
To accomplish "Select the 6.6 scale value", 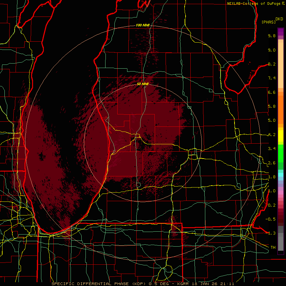I will pyautogui.click(x=272, y=92).
